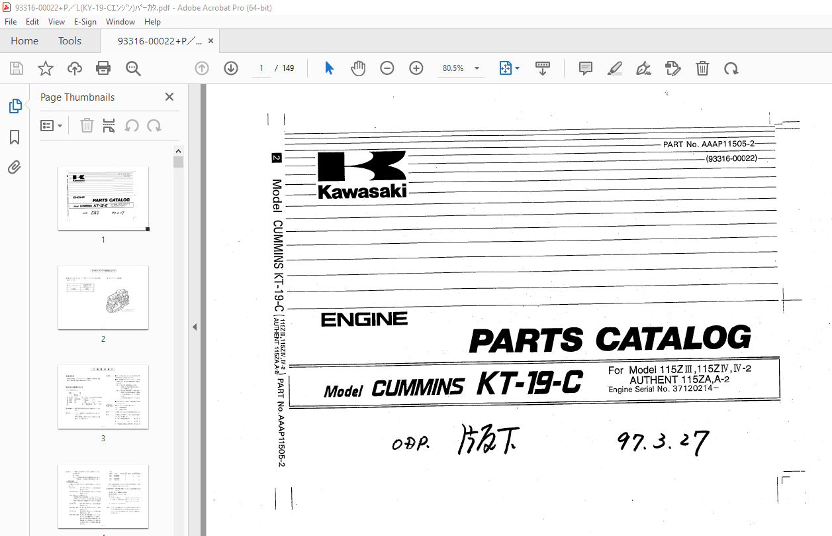Select the page 1 thumbnail
Viewport: 832px width, 536px height.
click(x=103, y=198)
